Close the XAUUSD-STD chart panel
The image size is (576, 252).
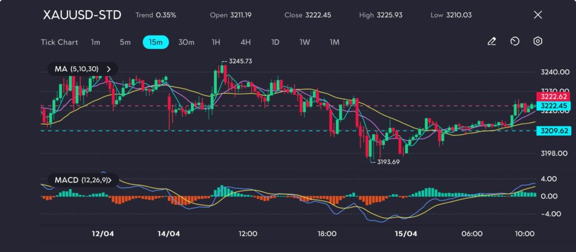coord(537,15)
